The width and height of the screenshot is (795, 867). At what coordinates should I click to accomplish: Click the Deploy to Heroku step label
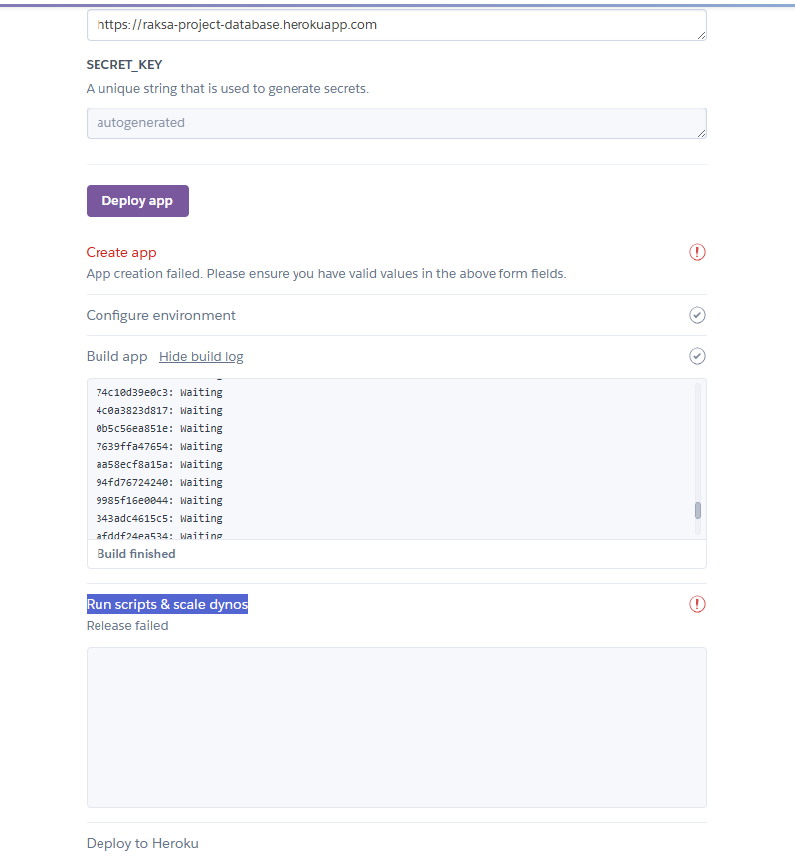pyautogui.click(x=142, y=843)
